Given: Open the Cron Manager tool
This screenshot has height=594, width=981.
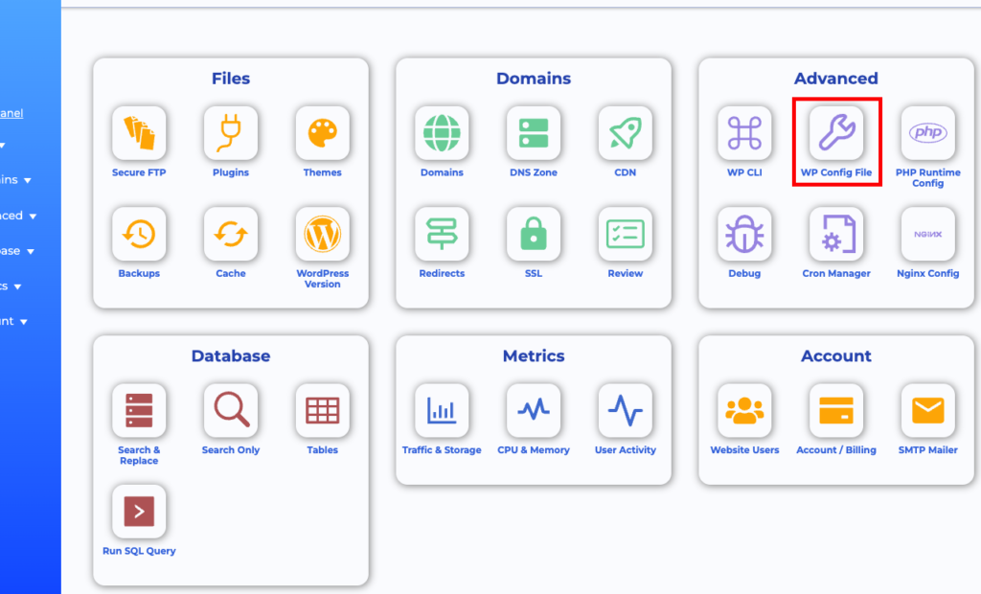Looking at the screenshot, I should [x=835, y=234].
